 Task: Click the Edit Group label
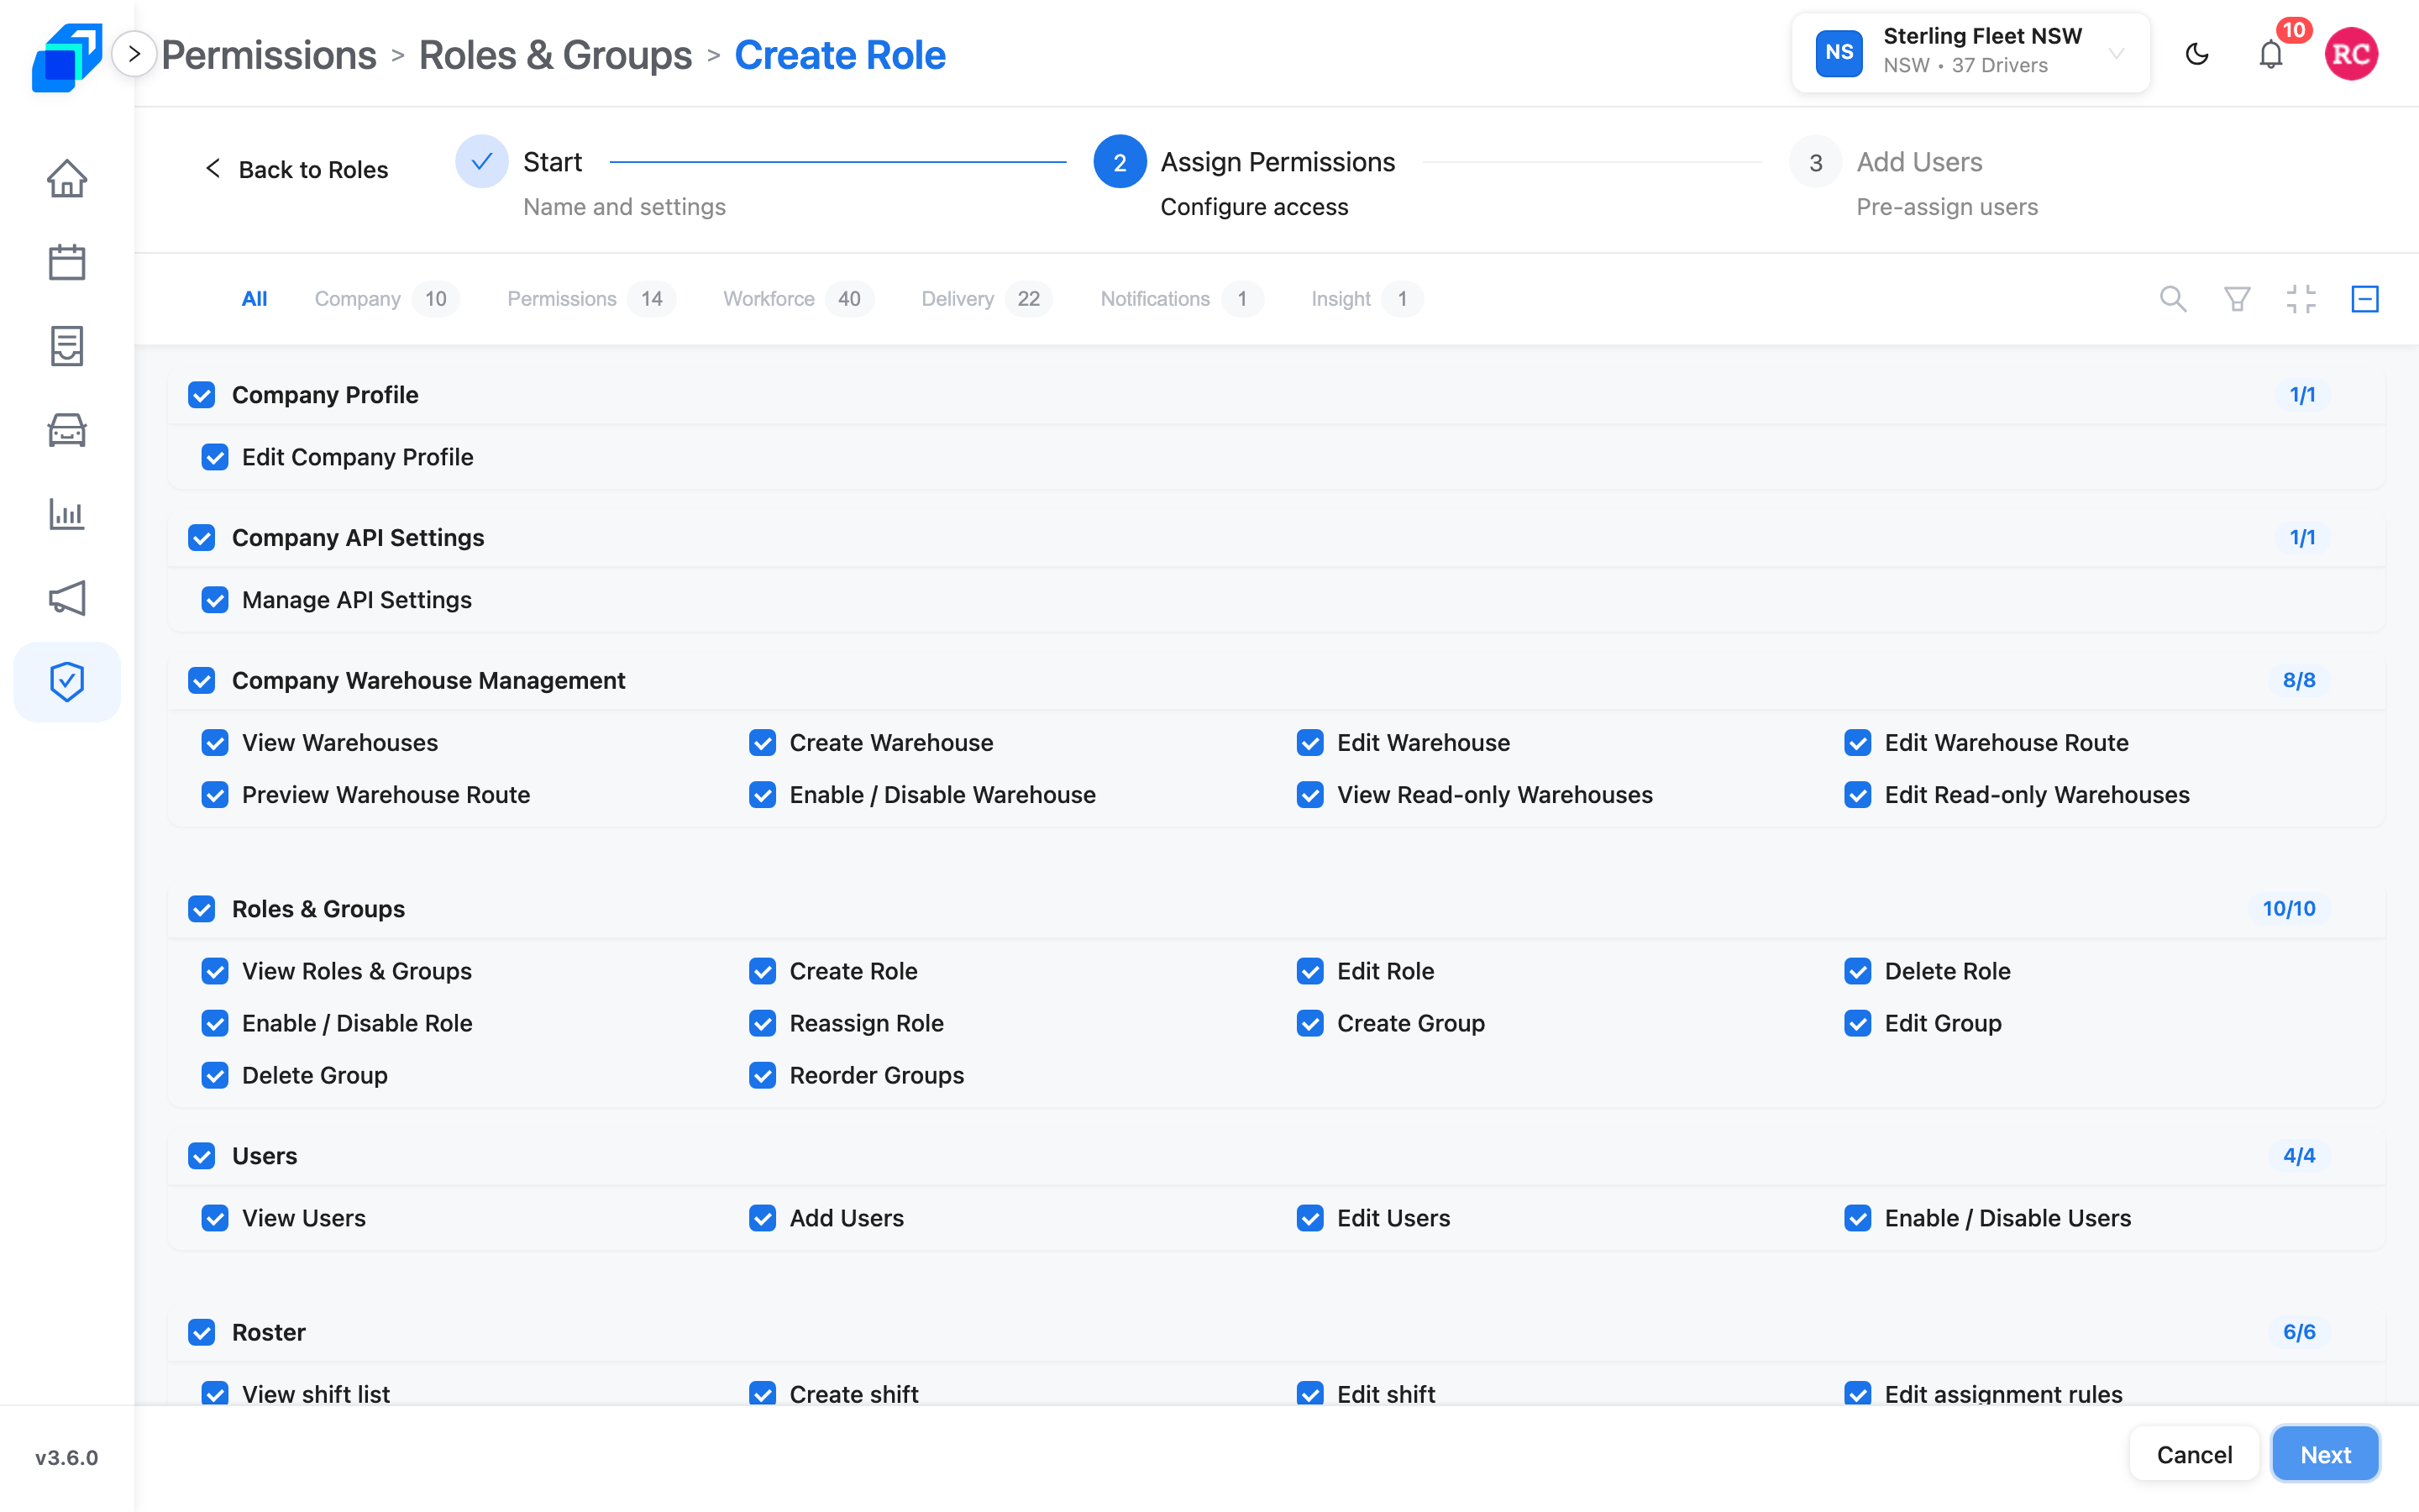click(x=1942, y=1023)
